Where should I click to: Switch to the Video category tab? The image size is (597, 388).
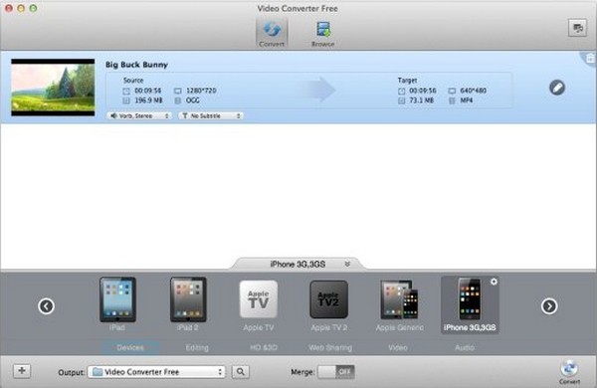(398, 347)
